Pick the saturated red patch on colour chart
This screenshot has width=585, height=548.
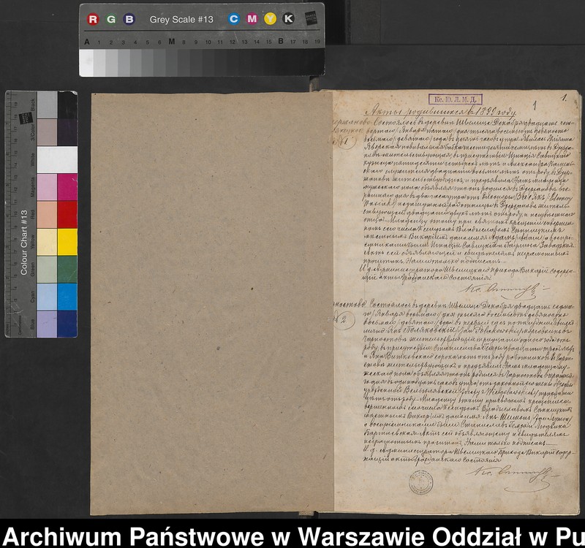(x=67, y=214)
